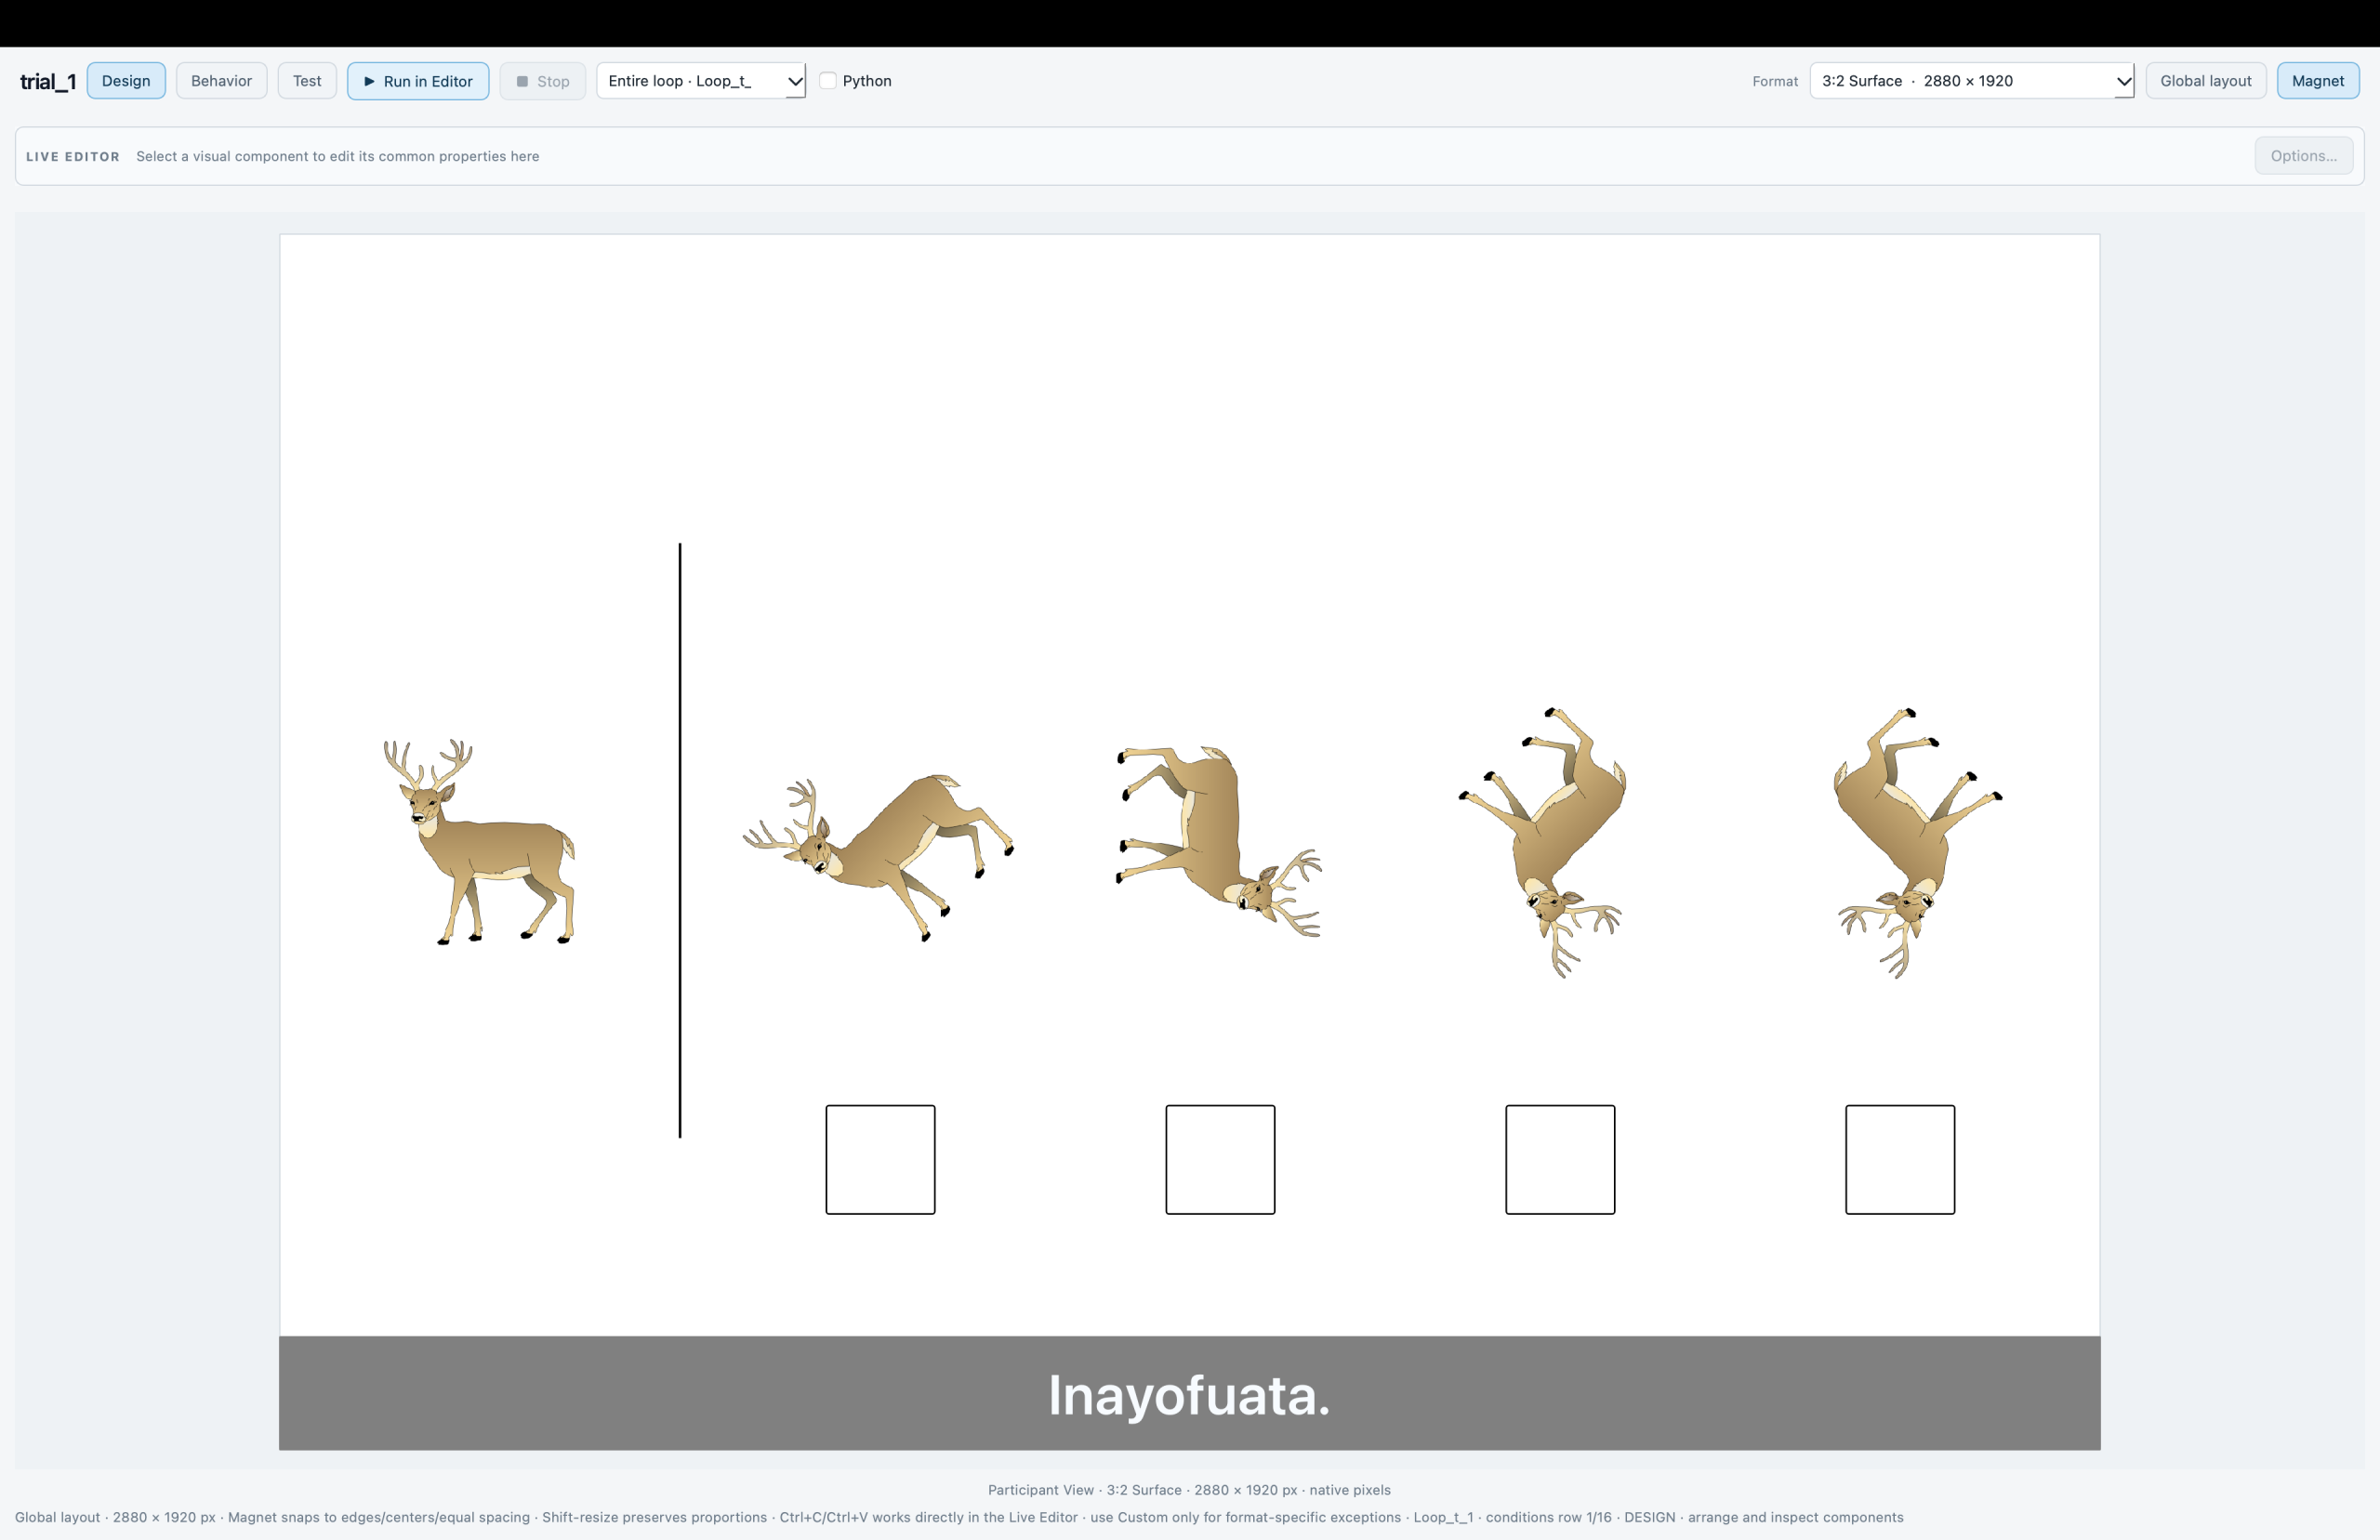Click the Participant View caption text
Viewport: 2380px width, 1540px height.
(1190, 1490)
